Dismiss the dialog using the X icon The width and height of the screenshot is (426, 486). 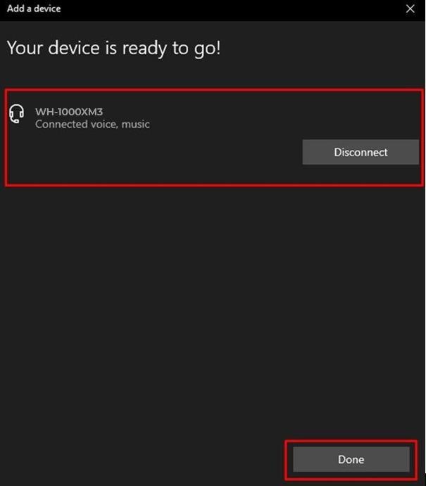(411, 8)
